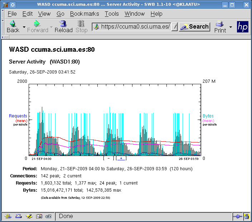Image resolution: width=252 pixels, height=222 pixels.
Task: Open the View menu
Action: (44, 14)
